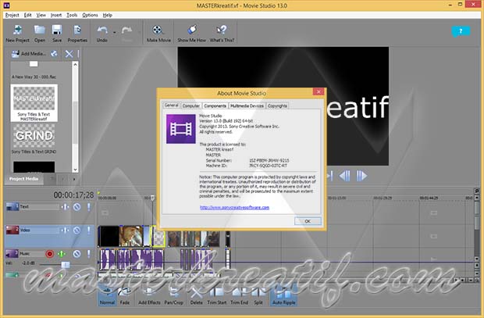Launch the Make Movie wizard

tap(158, 34)
